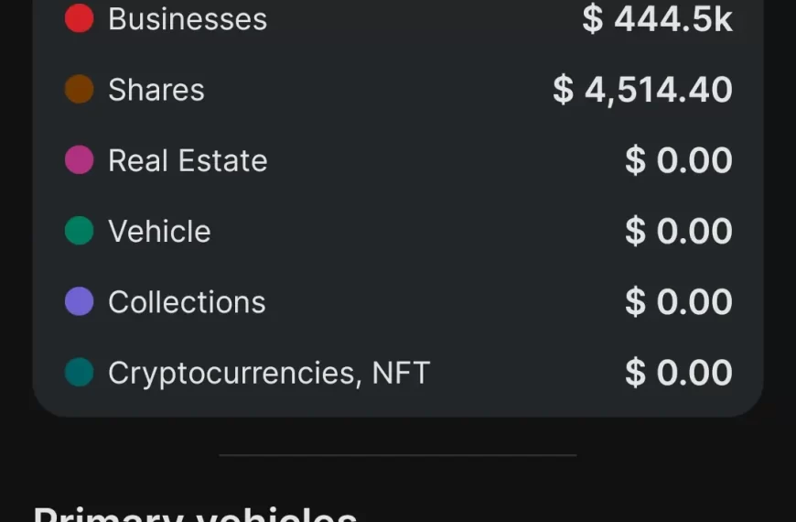Screen dimensions: 796x522
Task: Click the purple dot beside Collections
Action: (x=79, y=301)
